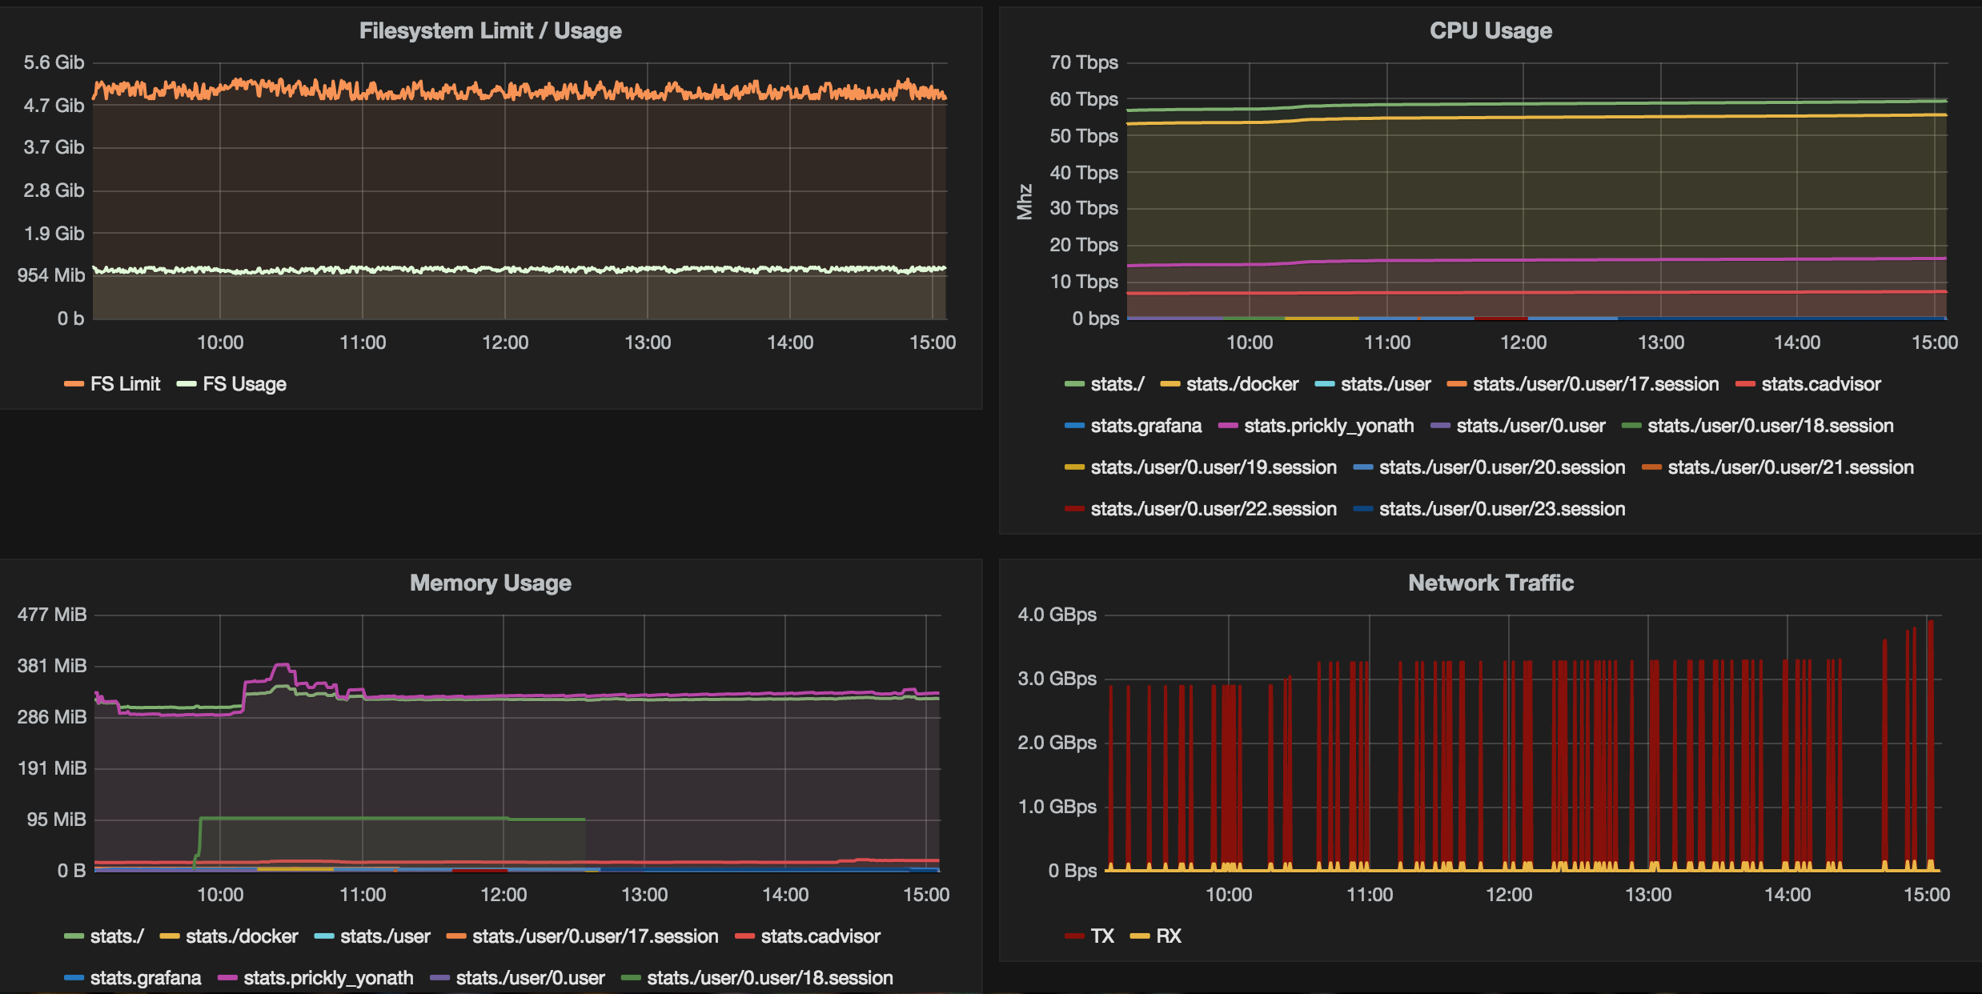Toggle FS Usage series in Filesystem legend
The width and height of the screenshot is (1982, 994).
point(244,384)
